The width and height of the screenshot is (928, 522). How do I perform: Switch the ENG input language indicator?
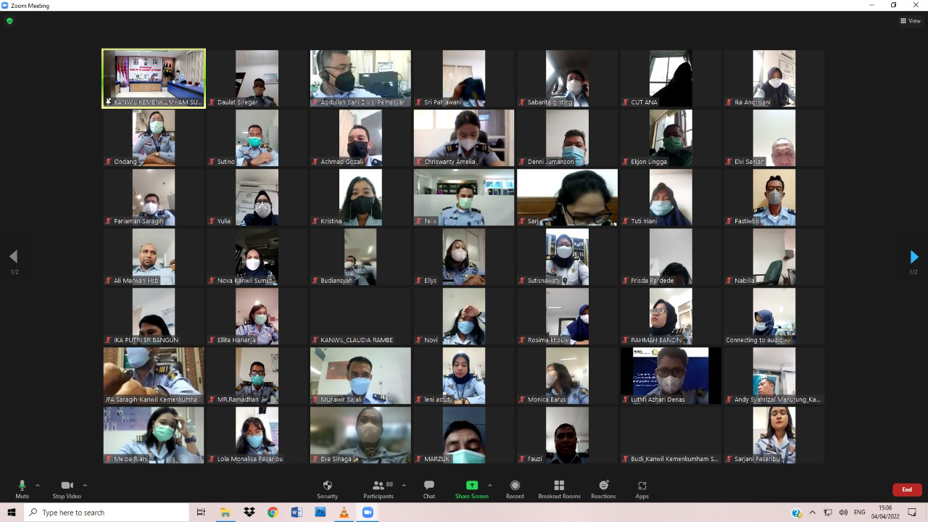[860, 513]
